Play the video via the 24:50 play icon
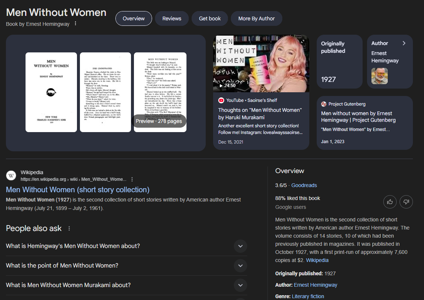The image size is (424, 300). click(221, 86)
